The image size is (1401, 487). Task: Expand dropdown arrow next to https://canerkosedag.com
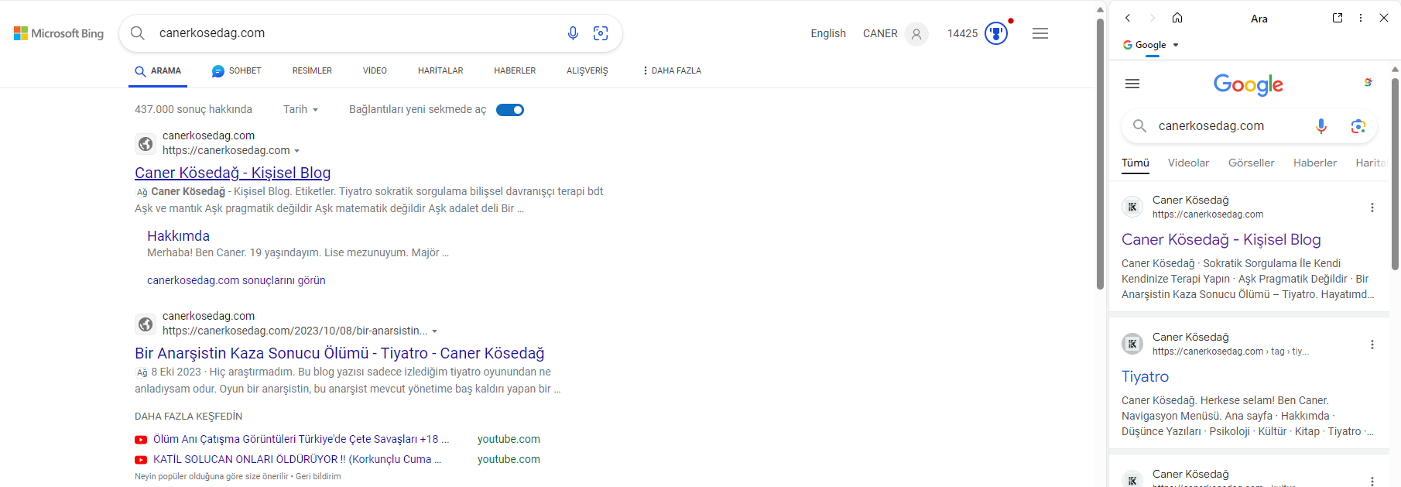pos(297,151)
